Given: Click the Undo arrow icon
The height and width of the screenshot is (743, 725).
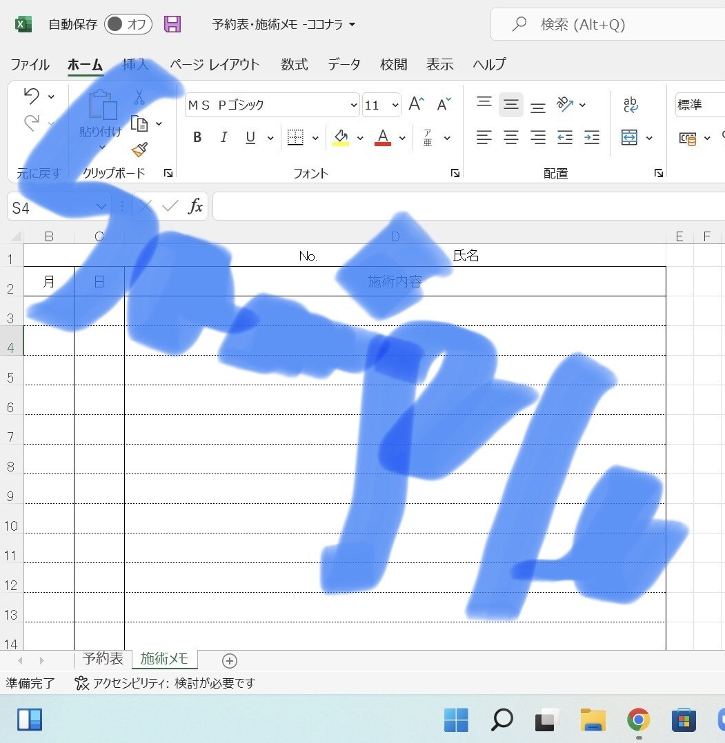Looking at the screenshot, I should click(32, 96).
